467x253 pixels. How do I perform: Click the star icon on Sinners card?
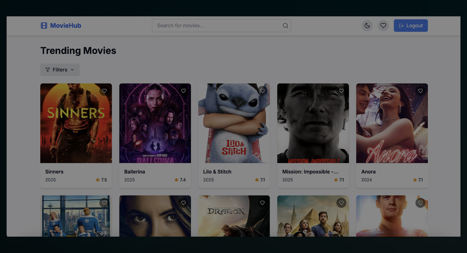click(x=98, y=180)
